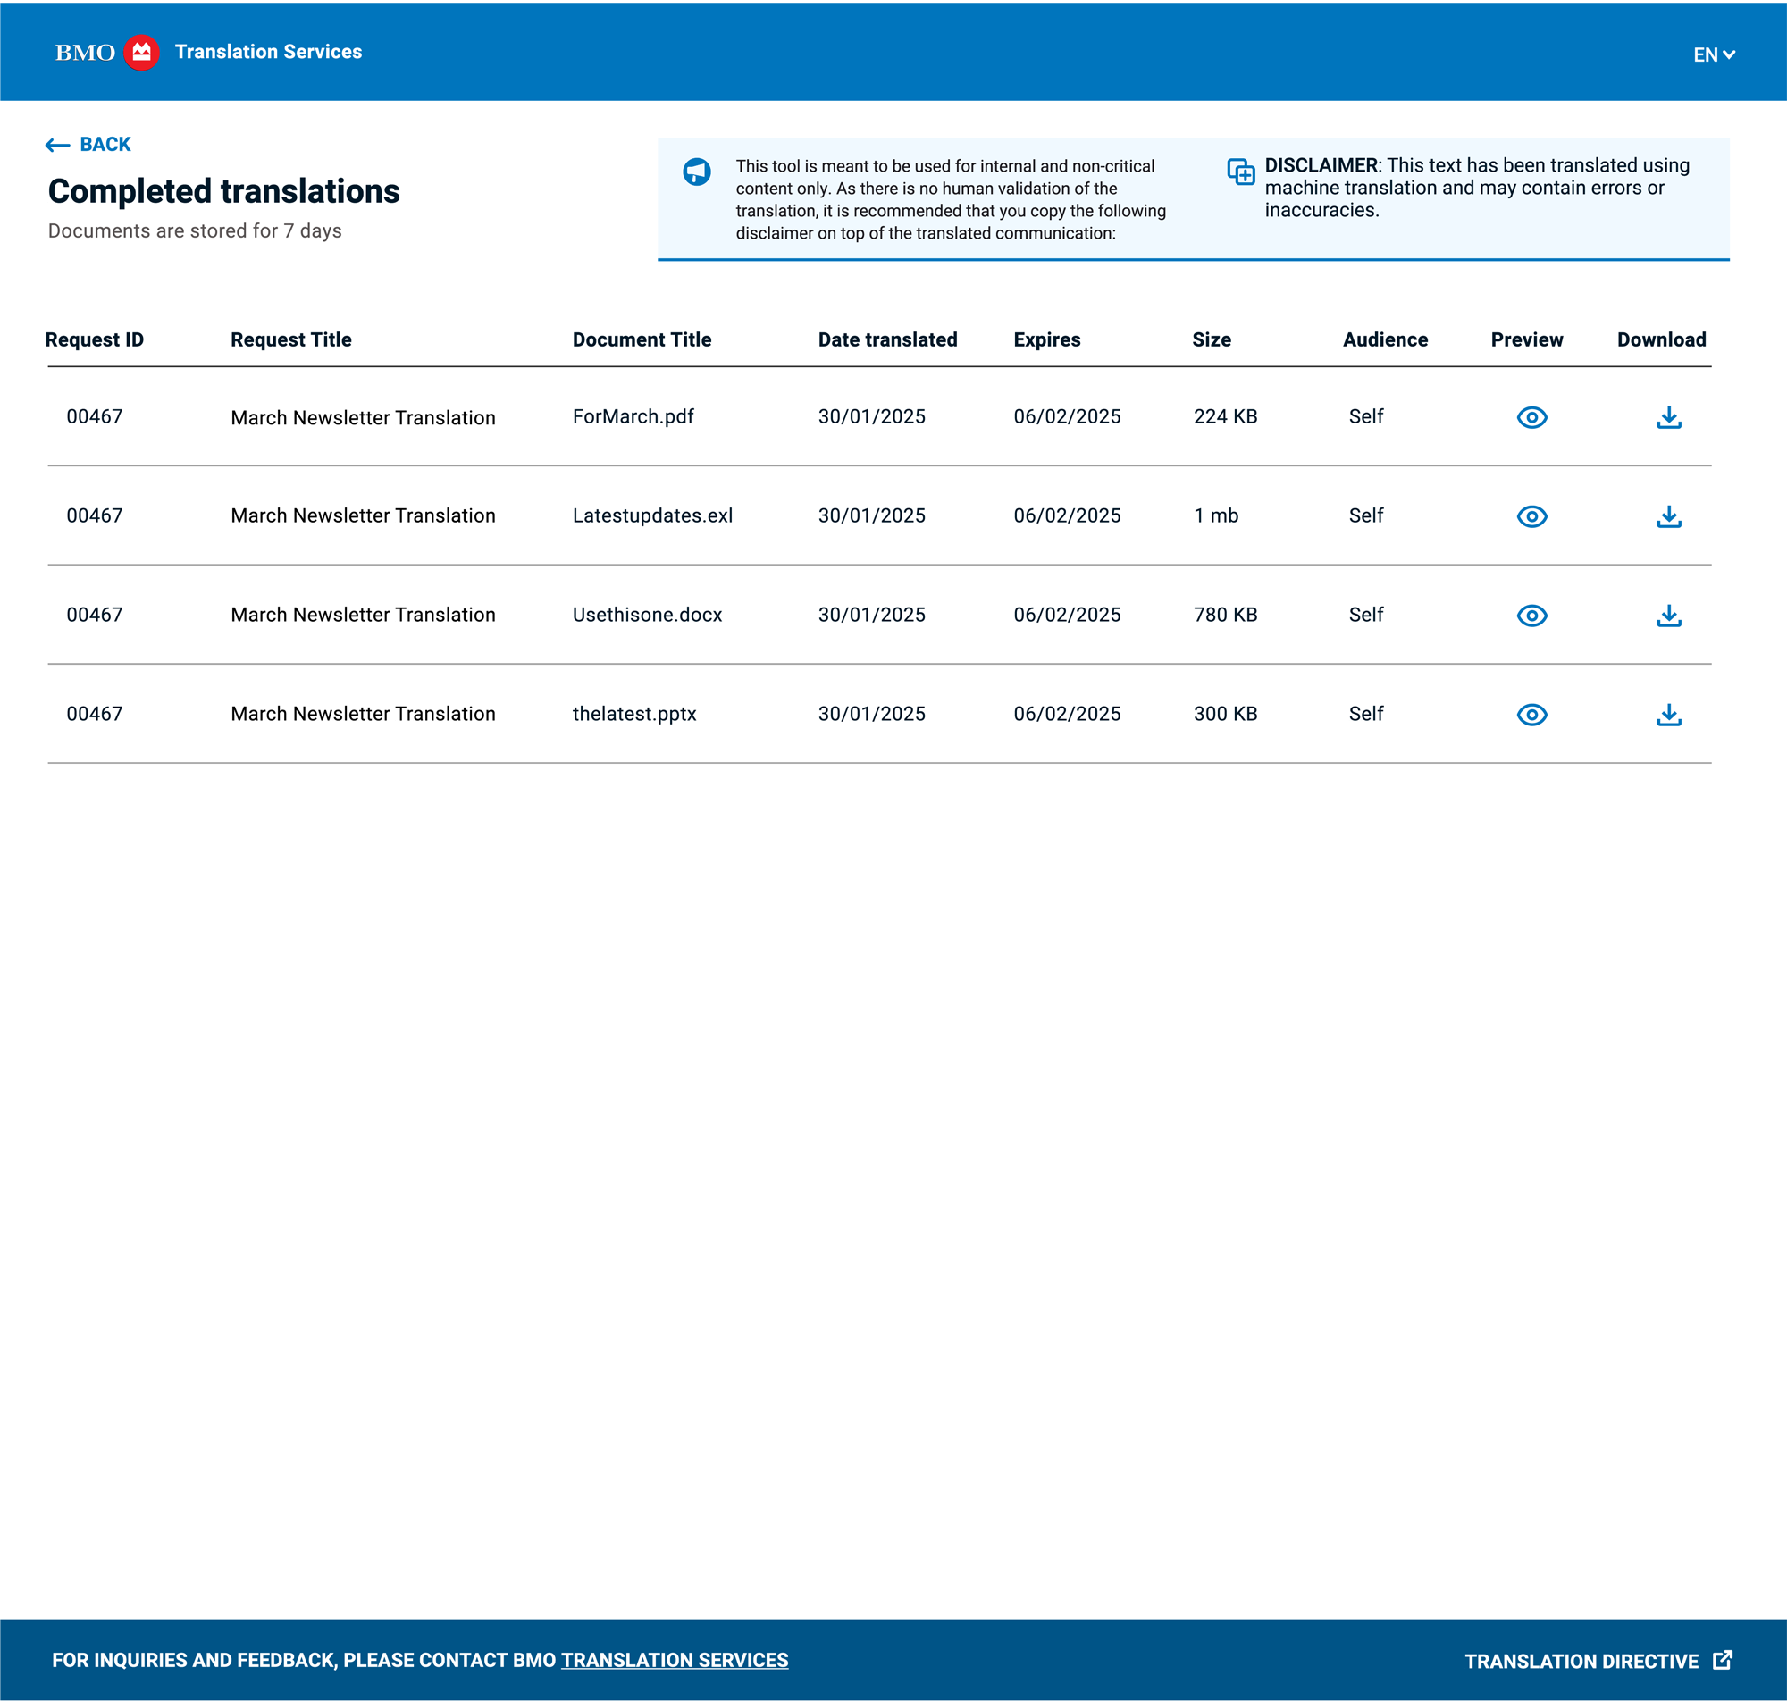The height and width of the screenshot is (1701, 1787).
Task: Open the Translation Directive external link
Action: point(1598,1661)
